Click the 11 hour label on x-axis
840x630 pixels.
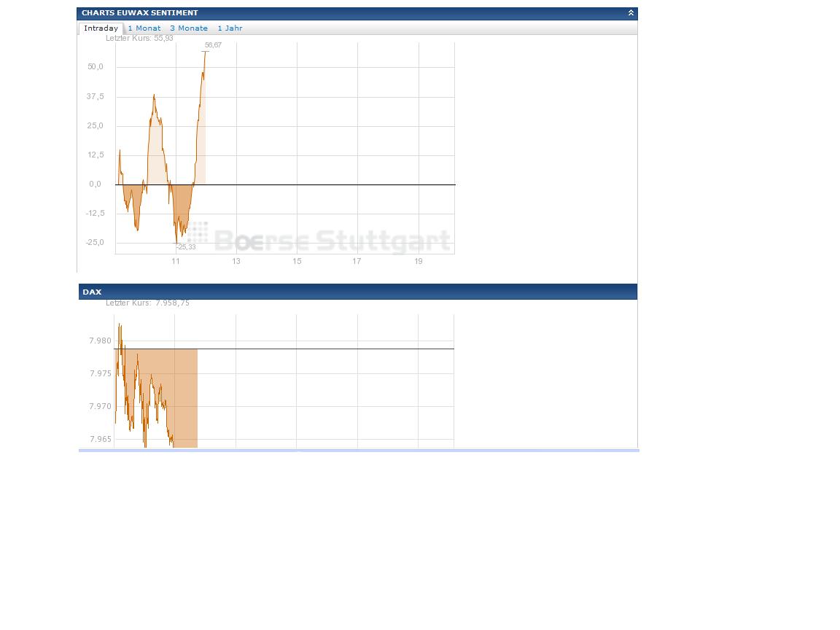pos(176,262)
